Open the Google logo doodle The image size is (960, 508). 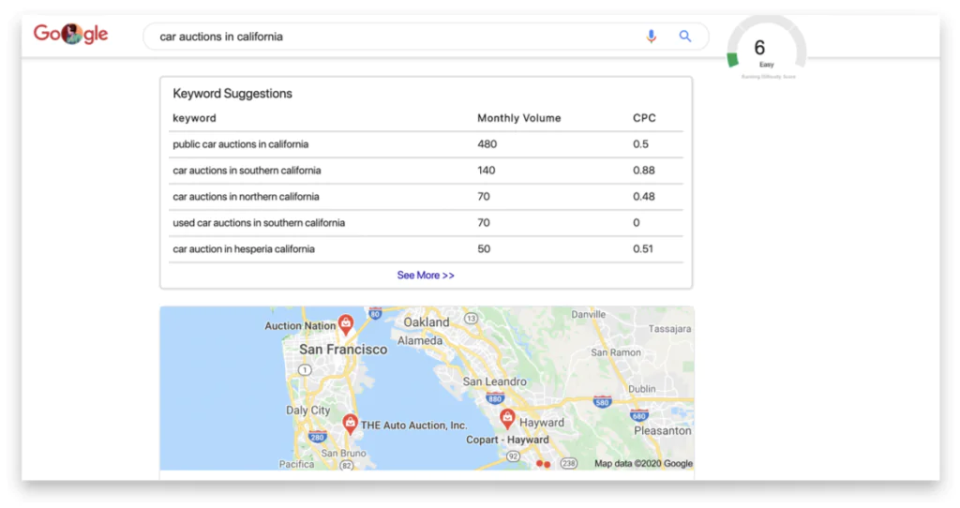point(71,35)
